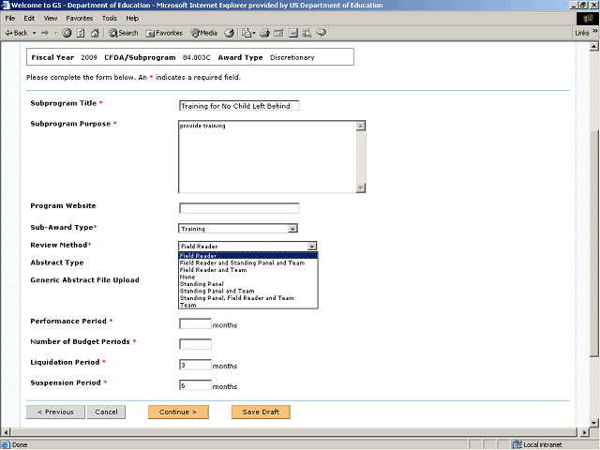Click the Discuss toolbar icon
The width and height of the screenshot is (600, 450).
pyautogui.click(x=293, y=33)
